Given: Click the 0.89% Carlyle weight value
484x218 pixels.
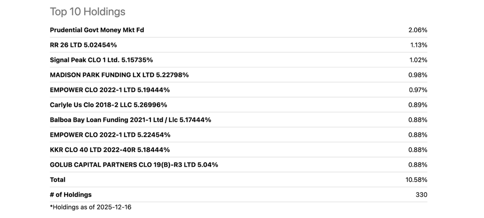Looking at the screenshot, I should coord(418,105).
